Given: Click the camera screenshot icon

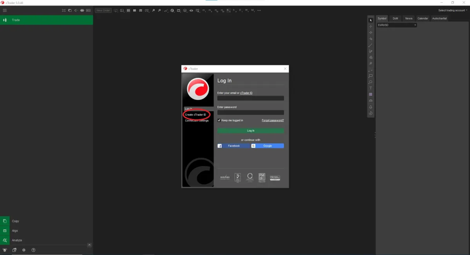Looking at the screenshot, I should [371, 101].
